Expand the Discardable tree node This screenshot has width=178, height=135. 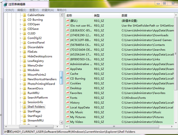click(x=20, y=47)
